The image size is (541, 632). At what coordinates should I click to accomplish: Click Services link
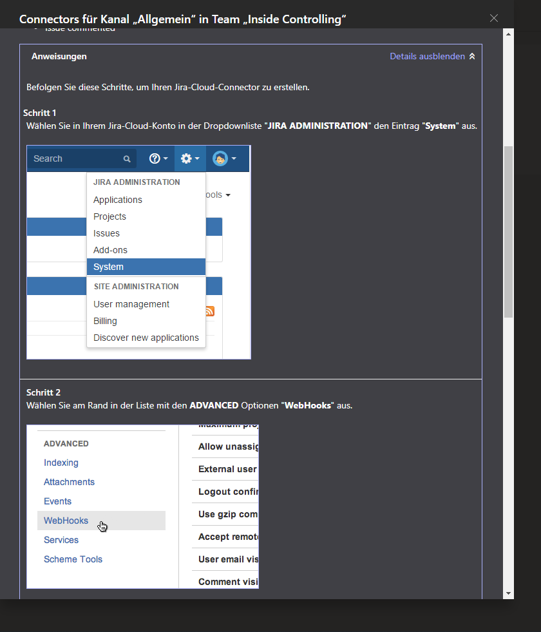(61, 540)
